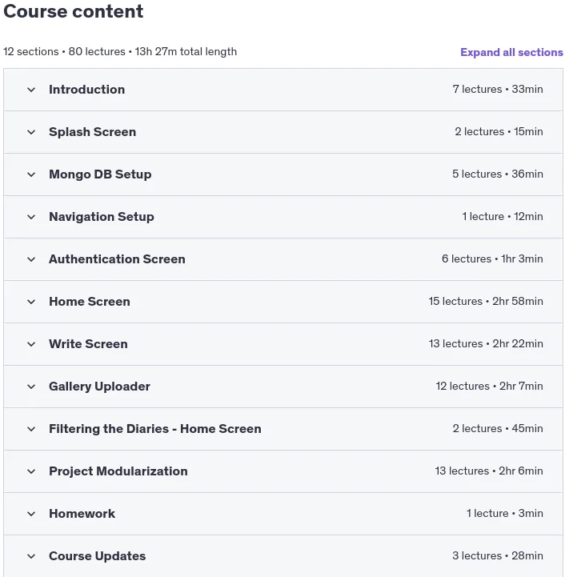Image resolution: width=565 pixels, height=577 pixels.
Task: Expand the Homework section chevron
Action: (31, 514)
